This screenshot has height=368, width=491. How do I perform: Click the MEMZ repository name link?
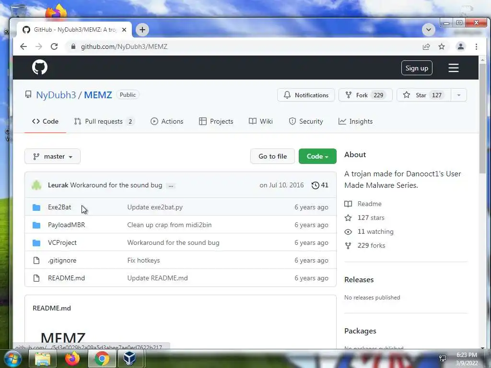[98, 95]
